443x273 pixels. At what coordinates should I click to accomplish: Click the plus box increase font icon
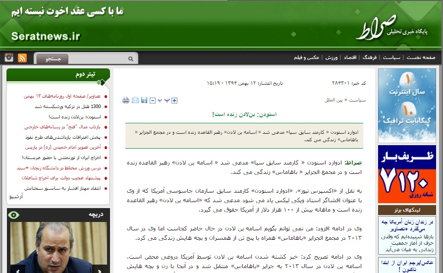[174, 101]
